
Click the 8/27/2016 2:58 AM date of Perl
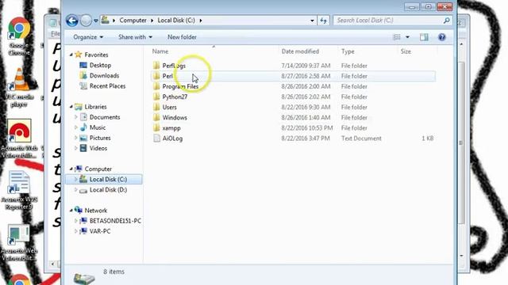[x=306, y=76]
